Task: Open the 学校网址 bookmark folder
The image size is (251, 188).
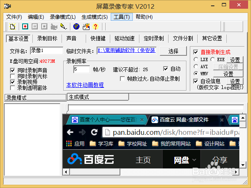Action: tap(132, 143)
